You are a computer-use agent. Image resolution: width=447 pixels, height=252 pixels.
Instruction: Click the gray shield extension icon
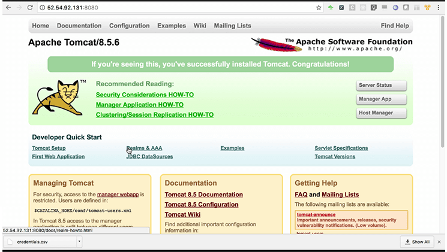tap(406, 8)
